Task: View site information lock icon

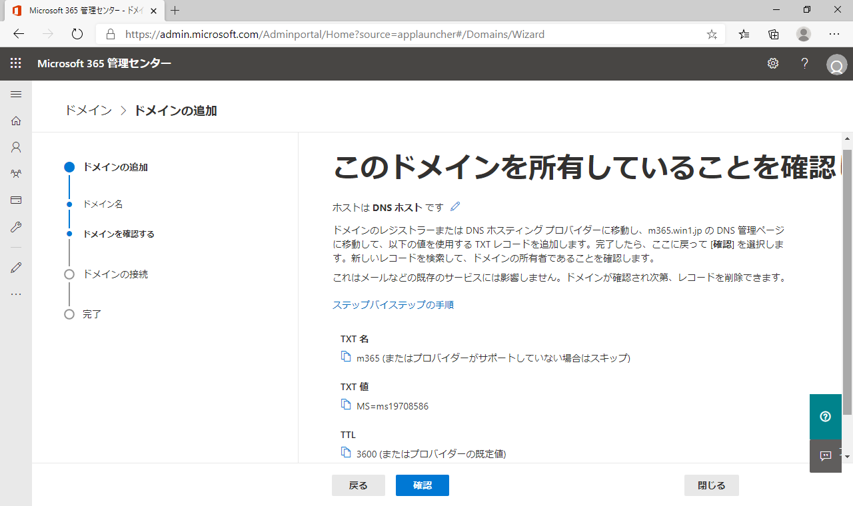Action: [x=111, y=34]
